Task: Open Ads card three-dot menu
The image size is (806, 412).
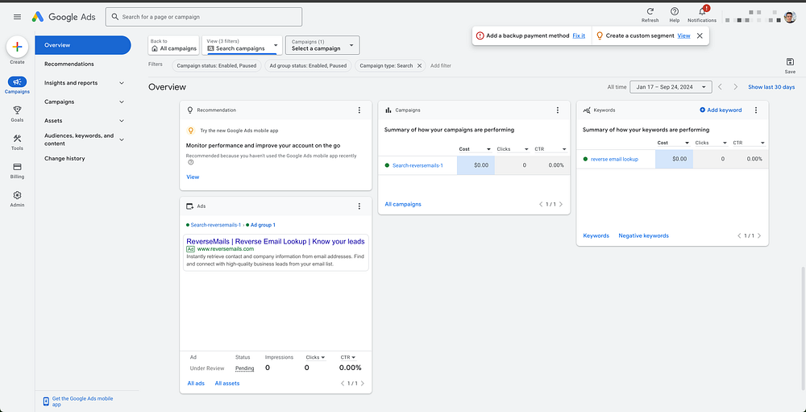Action: pyautogui.click(x=359, y=206)
